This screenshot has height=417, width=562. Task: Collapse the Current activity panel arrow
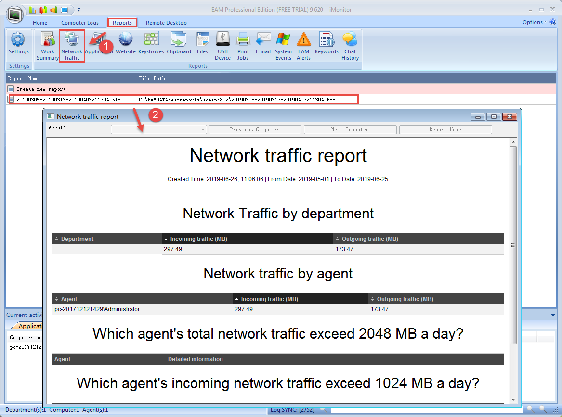(553, 316)
